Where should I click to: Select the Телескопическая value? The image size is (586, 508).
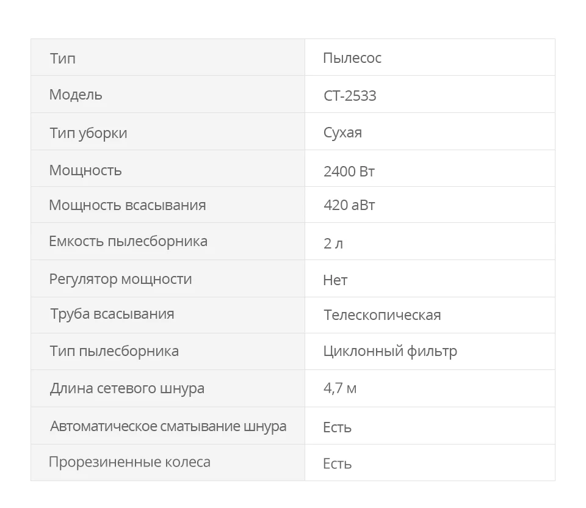(382, 314)
